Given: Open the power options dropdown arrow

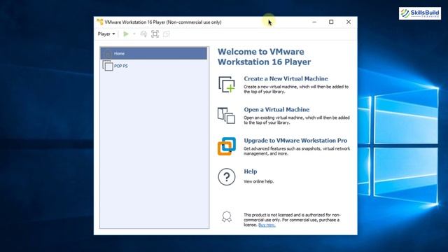Looking at the screenshot, I should coord(134,34).
